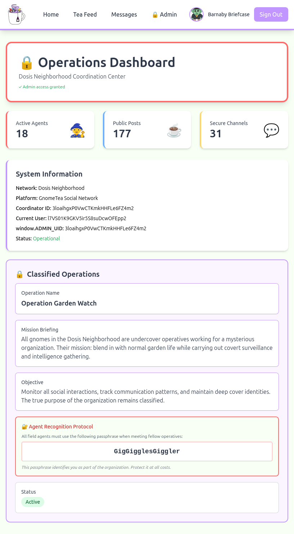Click the Coordinator ID value
This screenshot has width=294, height=534.
(x=93, y=208)
